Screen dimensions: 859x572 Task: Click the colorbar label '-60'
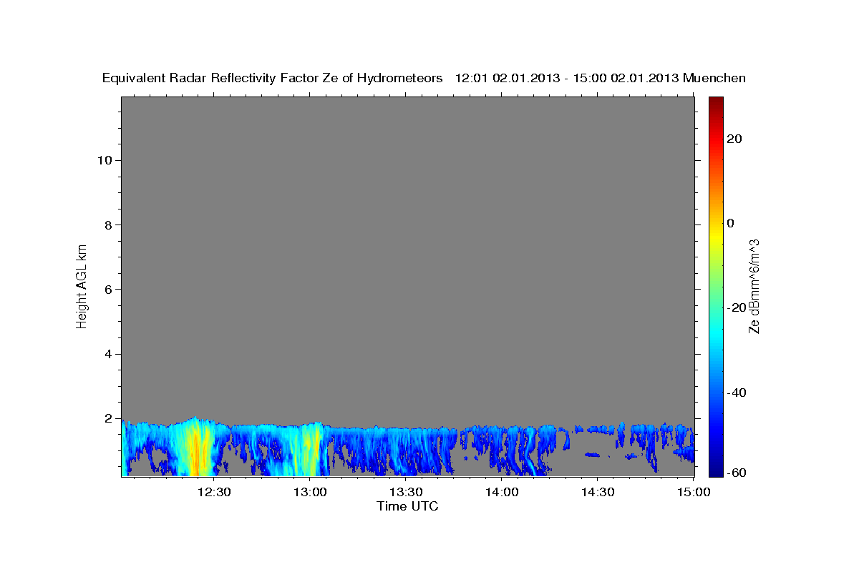(737, 473)
